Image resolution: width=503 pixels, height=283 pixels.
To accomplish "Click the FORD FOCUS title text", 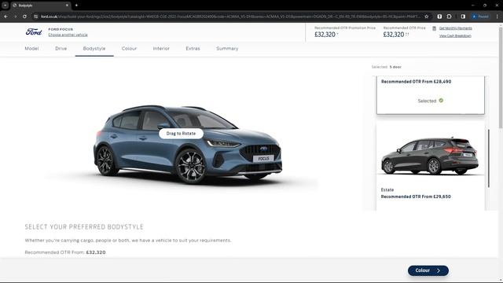I will coord(61,29).
